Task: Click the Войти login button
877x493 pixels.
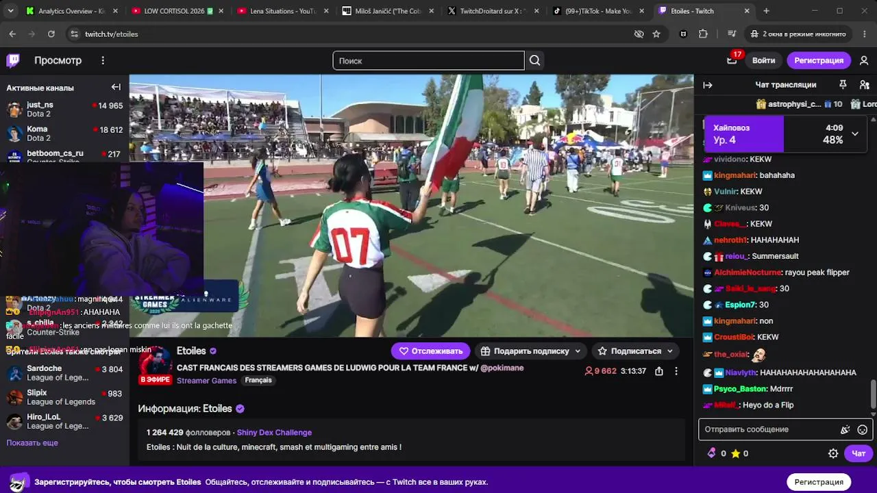Action: point(763,60)
